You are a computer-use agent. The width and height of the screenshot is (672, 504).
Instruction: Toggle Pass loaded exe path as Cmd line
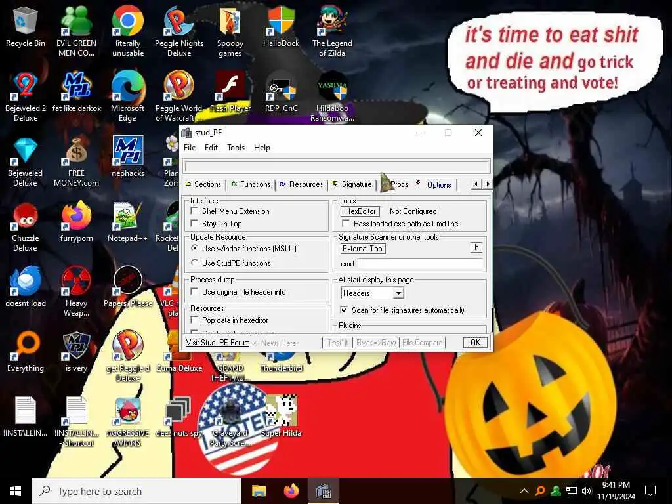click(345, 223)
